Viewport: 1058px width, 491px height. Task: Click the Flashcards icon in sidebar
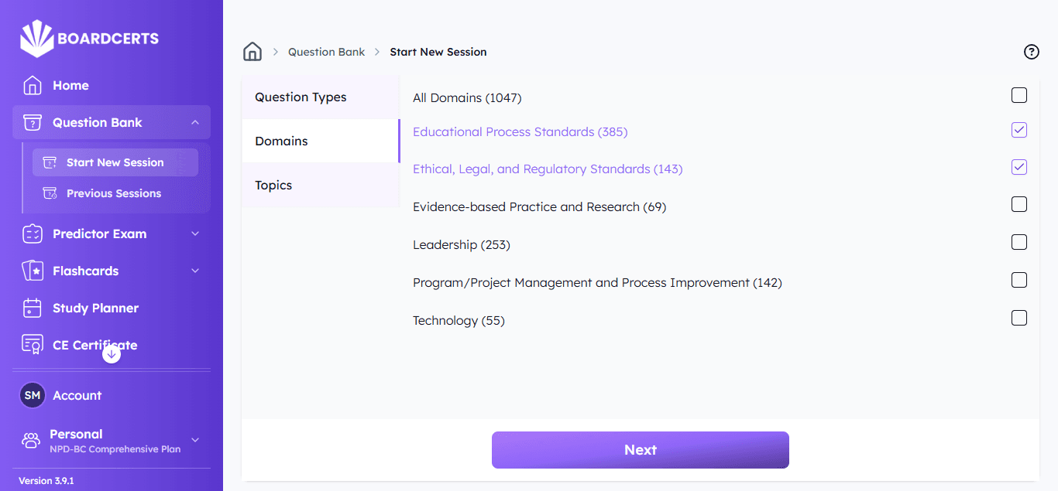(x=33, y=271)
